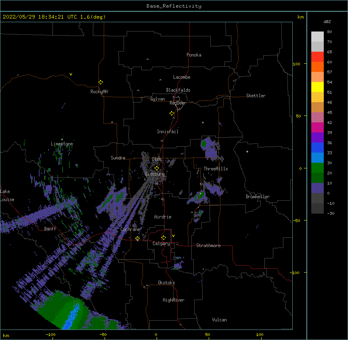Click the Airdrie label
Viewport: 348px width, 340px height.
tap(163, 217)
